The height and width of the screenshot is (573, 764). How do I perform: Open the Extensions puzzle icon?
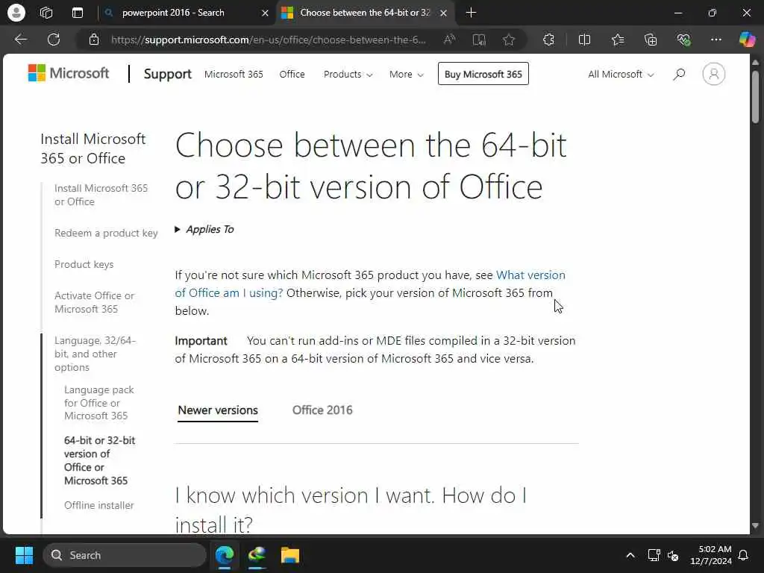[548, 40]
